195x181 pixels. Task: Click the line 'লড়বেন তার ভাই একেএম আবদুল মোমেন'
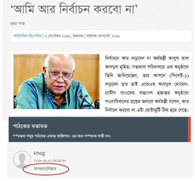click(147, 84)
